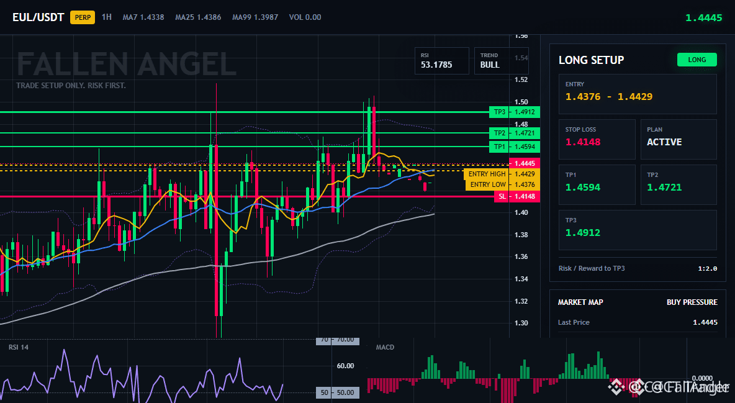735x403 pixels.
Task: Click the RSI 70 level tag
Action: tap(338, 340)
